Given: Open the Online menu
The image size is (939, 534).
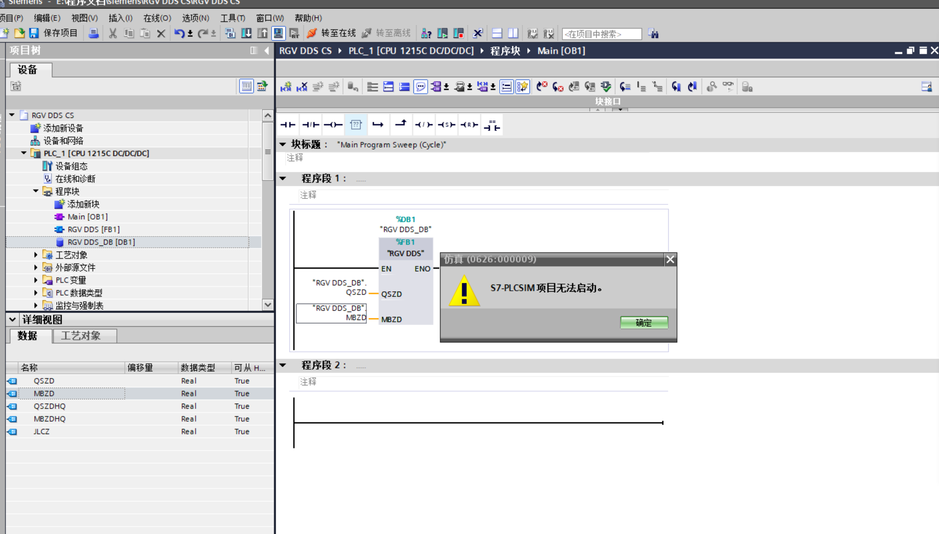Looking at the screenshot, I should [156, 18].
